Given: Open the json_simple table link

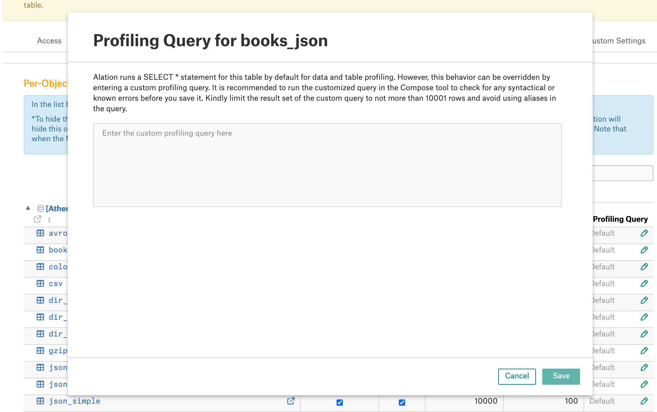Looking at the screenshot, I should pyautogui.click(x=75, y=401).
